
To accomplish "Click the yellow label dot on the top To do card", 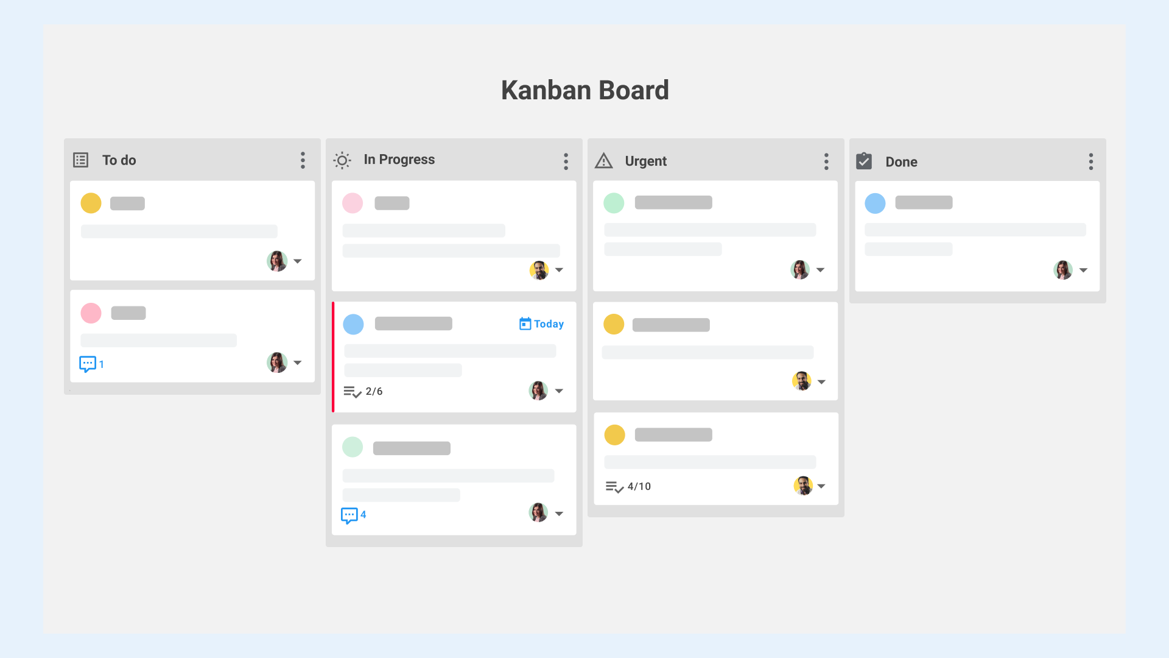I will 91,203.
